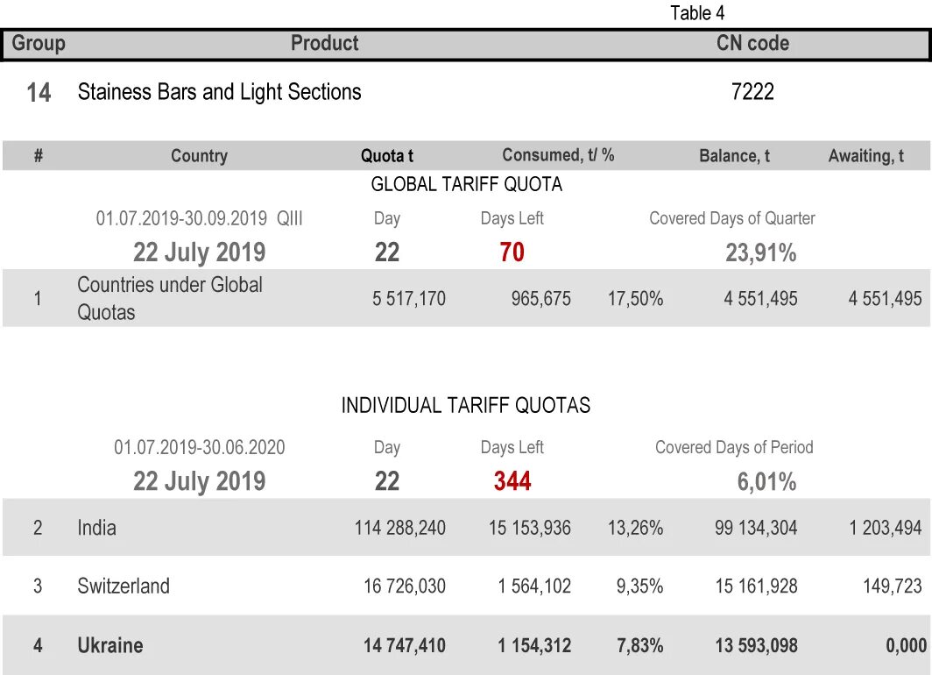Select the red 344 days left value
The image size is (932, 675).
(x=512, y=481)
